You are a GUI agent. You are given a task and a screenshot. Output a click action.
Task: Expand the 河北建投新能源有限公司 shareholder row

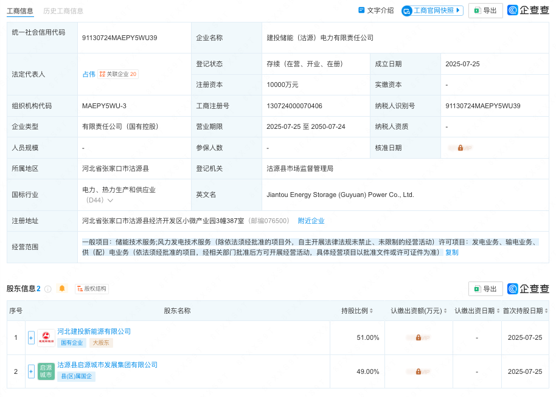tap(31, 338)
